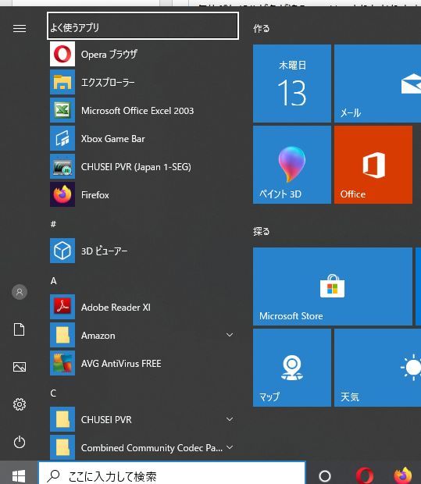Click the Windows Start button
The image size is (421, 484).
click(19, 475)
